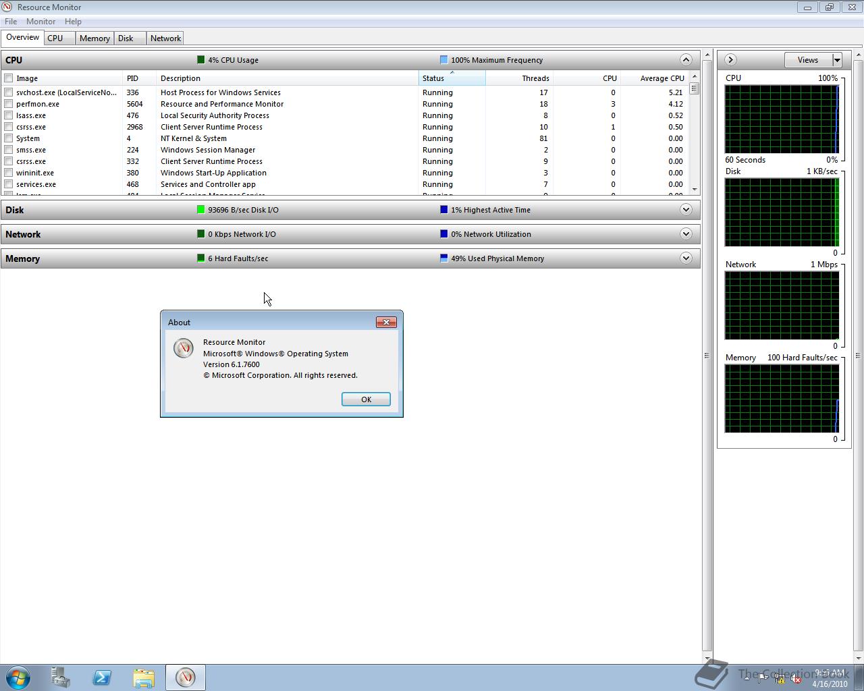Select the perfmon.exe process name
This screenshot has height=691, width=864.
point(38,104)
